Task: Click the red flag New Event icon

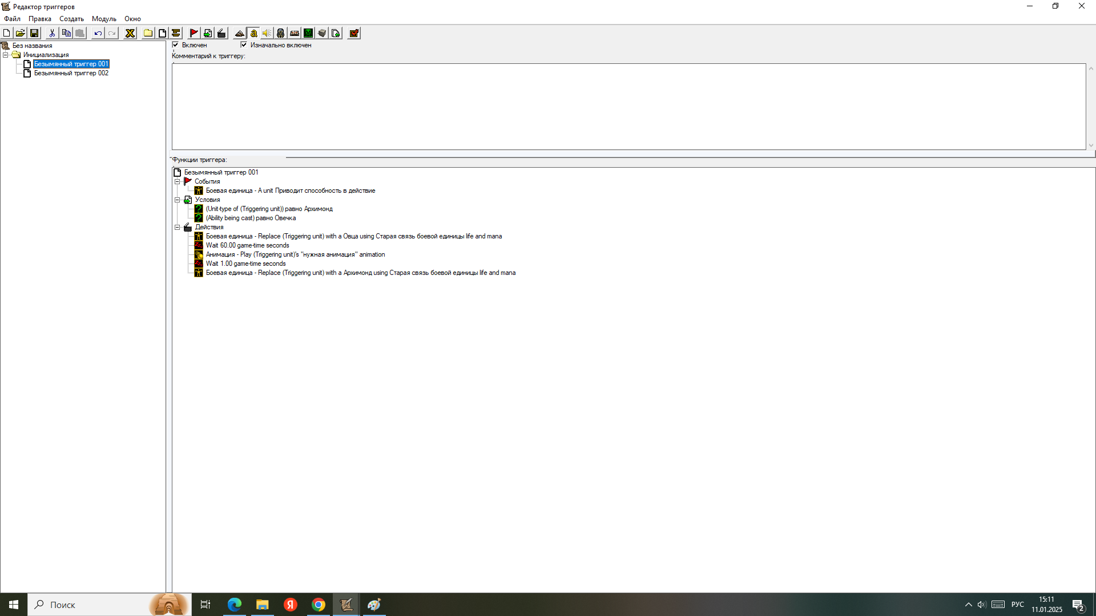Action: coord(194,33)
